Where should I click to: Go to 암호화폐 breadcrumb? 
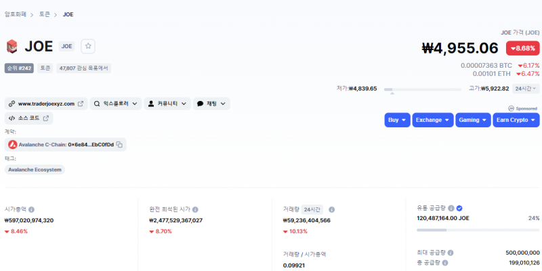[16, 14]
